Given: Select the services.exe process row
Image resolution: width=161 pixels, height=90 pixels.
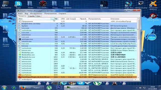Looking at the screenshot, I should click(77, 41).
